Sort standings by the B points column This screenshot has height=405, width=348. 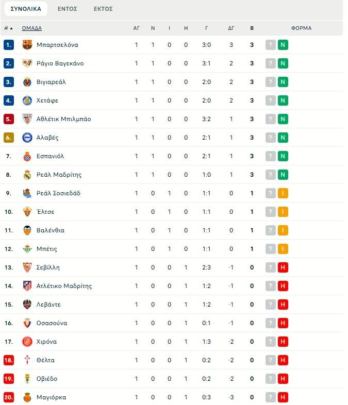point(252,28)
